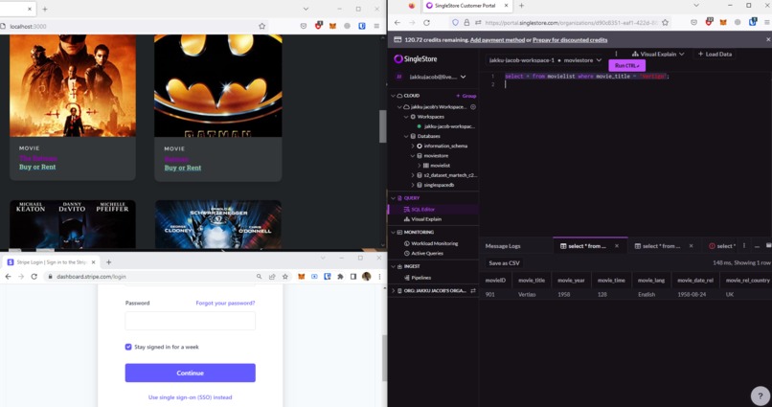Open the help question mark button

[761, 396]
